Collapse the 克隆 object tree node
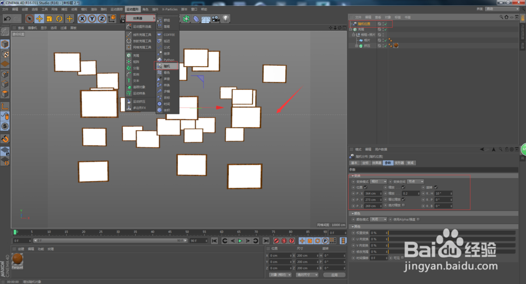Screen dimensions: 526x284 click(351, 29)
